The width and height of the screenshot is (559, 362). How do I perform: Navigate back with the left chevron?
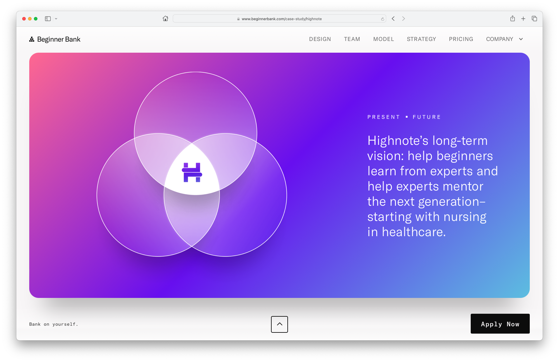click(x=393, y=19)
